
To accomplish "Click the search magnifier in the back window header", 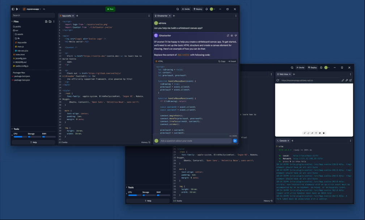I will [292, 68].
